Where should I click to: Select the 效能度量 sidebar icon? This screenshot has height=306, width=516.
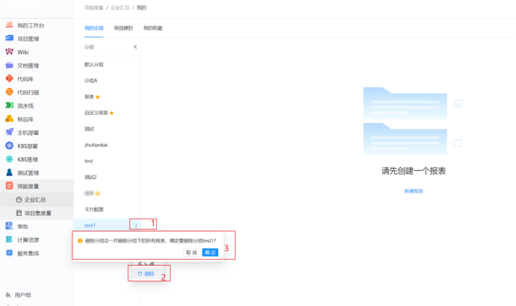9,186
